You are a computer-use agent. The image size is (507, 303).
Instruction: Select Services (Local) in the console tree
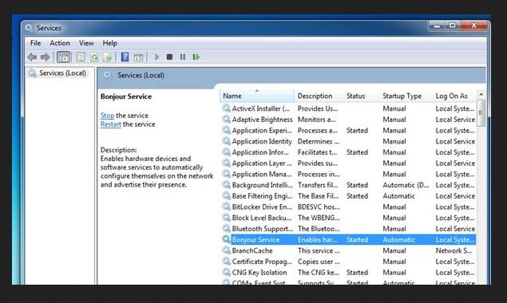(x=63, y=73)
